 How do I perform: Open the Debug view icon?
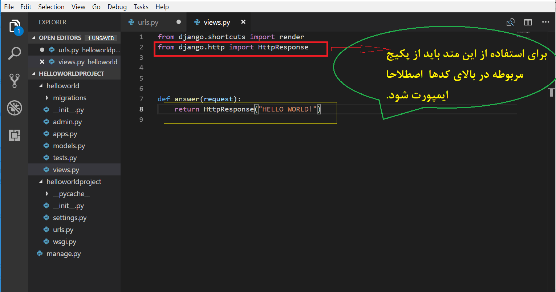click(x=14, y=108)
